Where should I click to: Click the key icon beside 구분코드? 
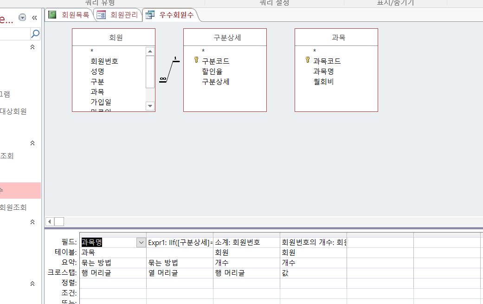tap(196, 60)
